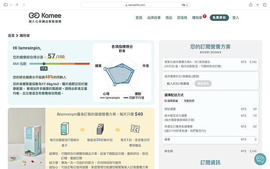Click the 登入 link
The image size is (270, 169).
click(235, 18)
